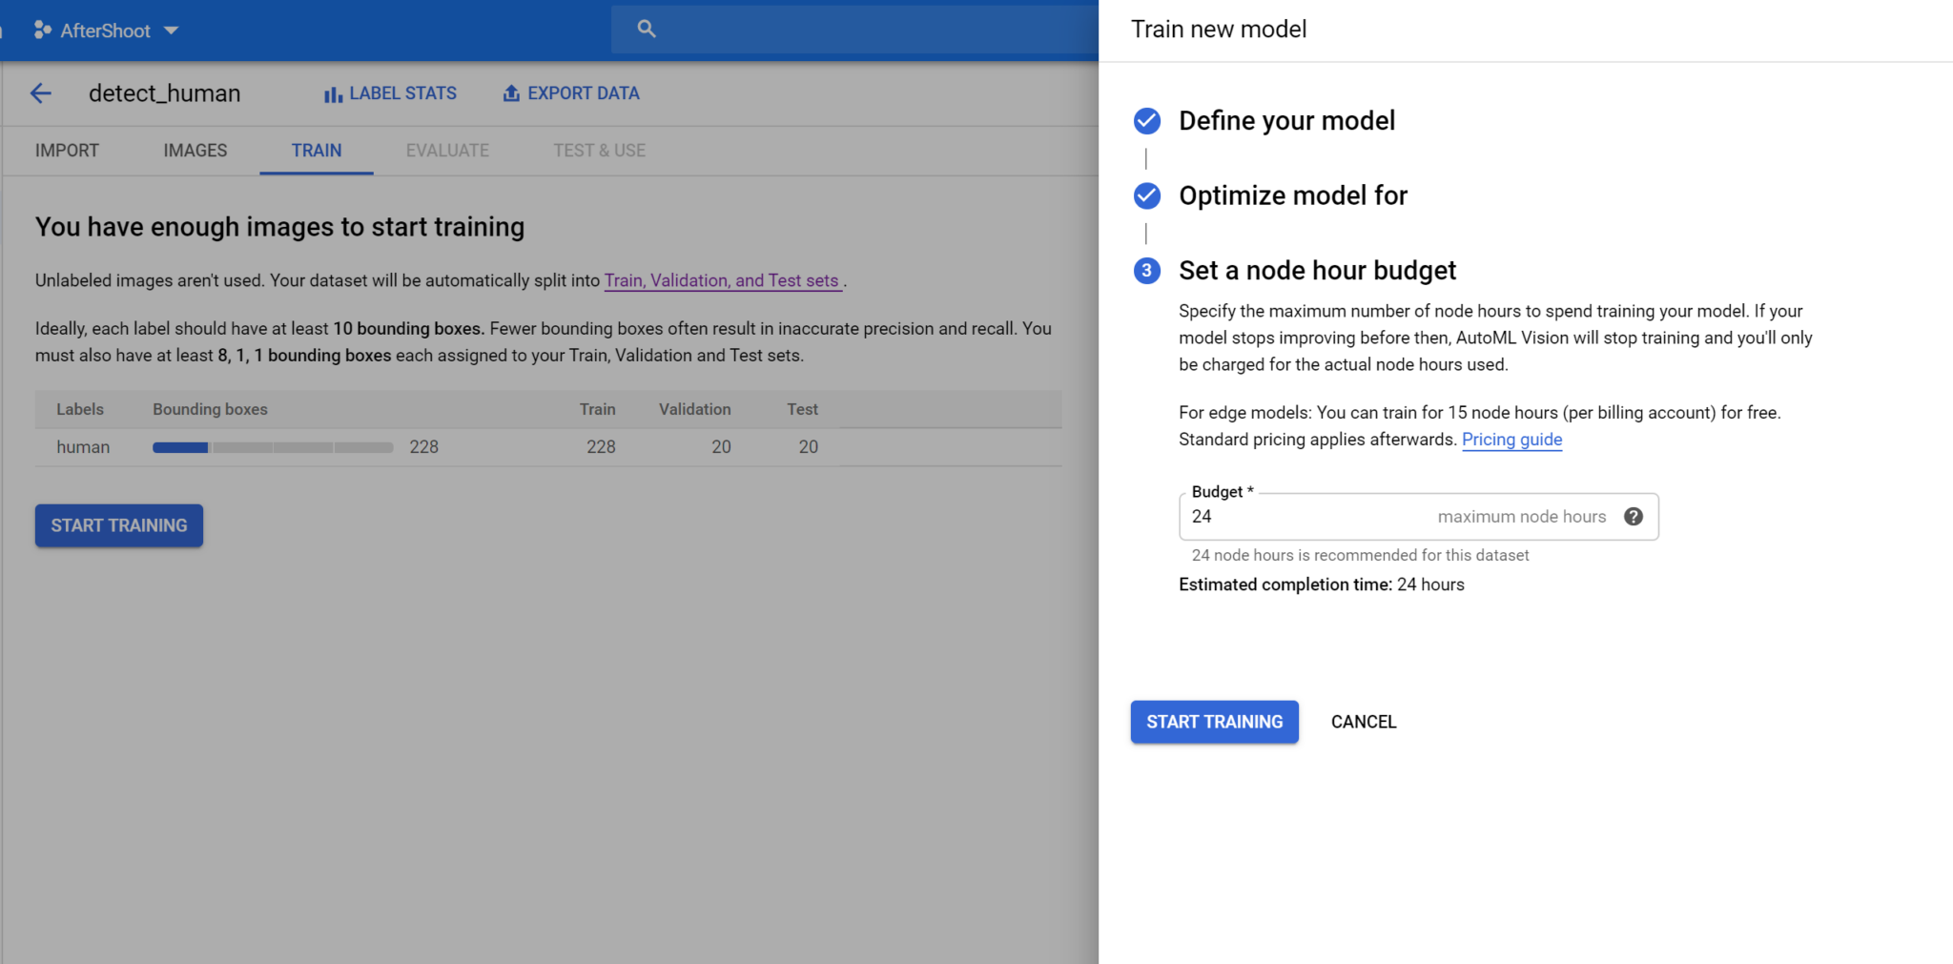Switch to the IMPORT tab
Screen dimensions: 1953x964
click(67, 151)
